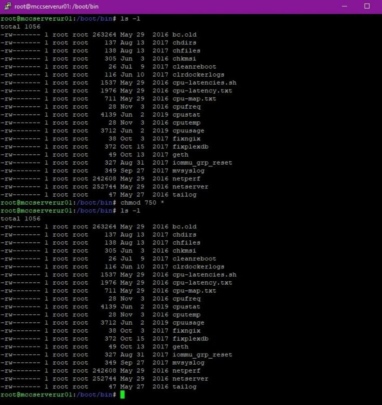Select cputemp in the listing after chmod
382x405 pixels.
[x=186, y=315]
